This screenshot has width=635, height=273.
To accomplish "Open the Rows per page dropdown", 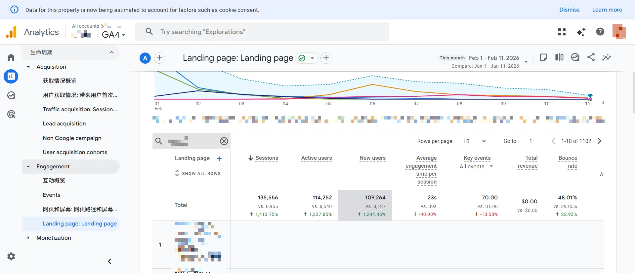I will [475, 141].
